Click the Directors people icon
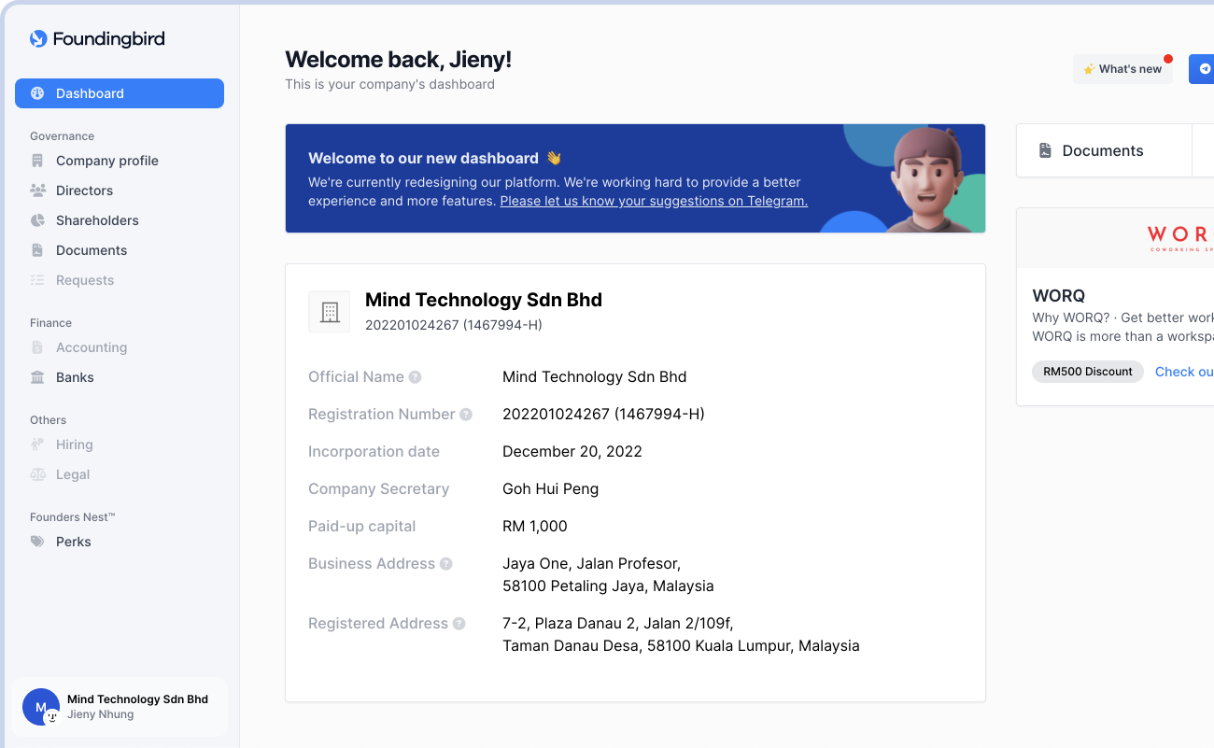Viewport: 1214px width, 748px height. (x=37, y=191)
